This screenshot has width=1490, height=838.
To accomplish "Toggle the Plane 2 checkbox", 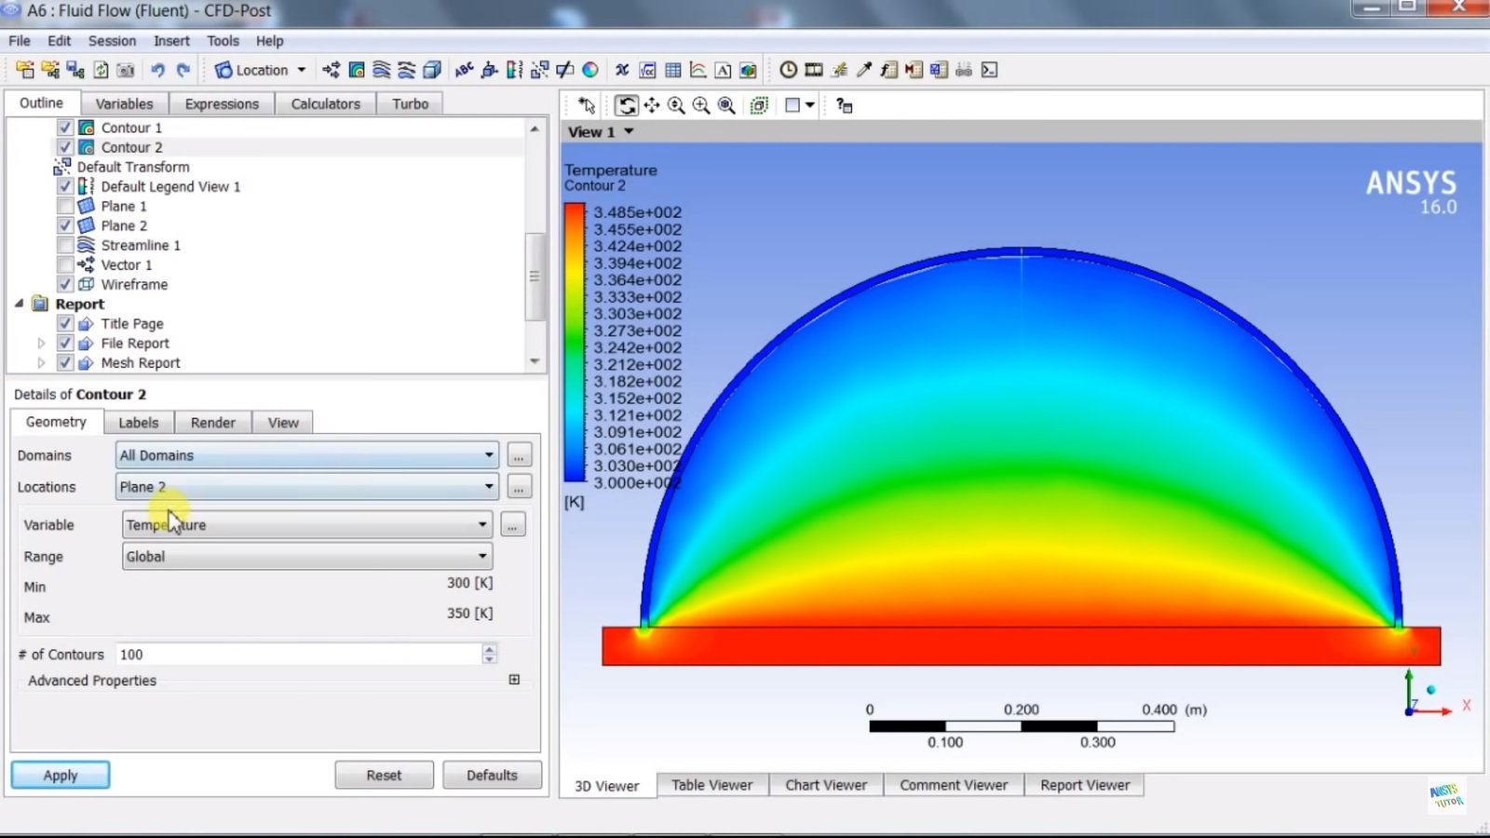I will [x=65, y=225].
